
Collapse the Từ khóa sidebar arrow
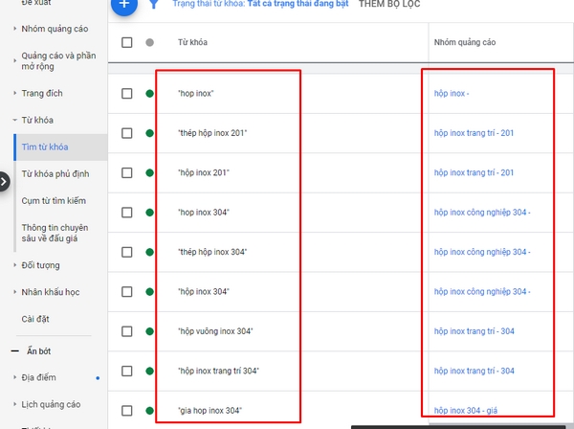point(14,120)
